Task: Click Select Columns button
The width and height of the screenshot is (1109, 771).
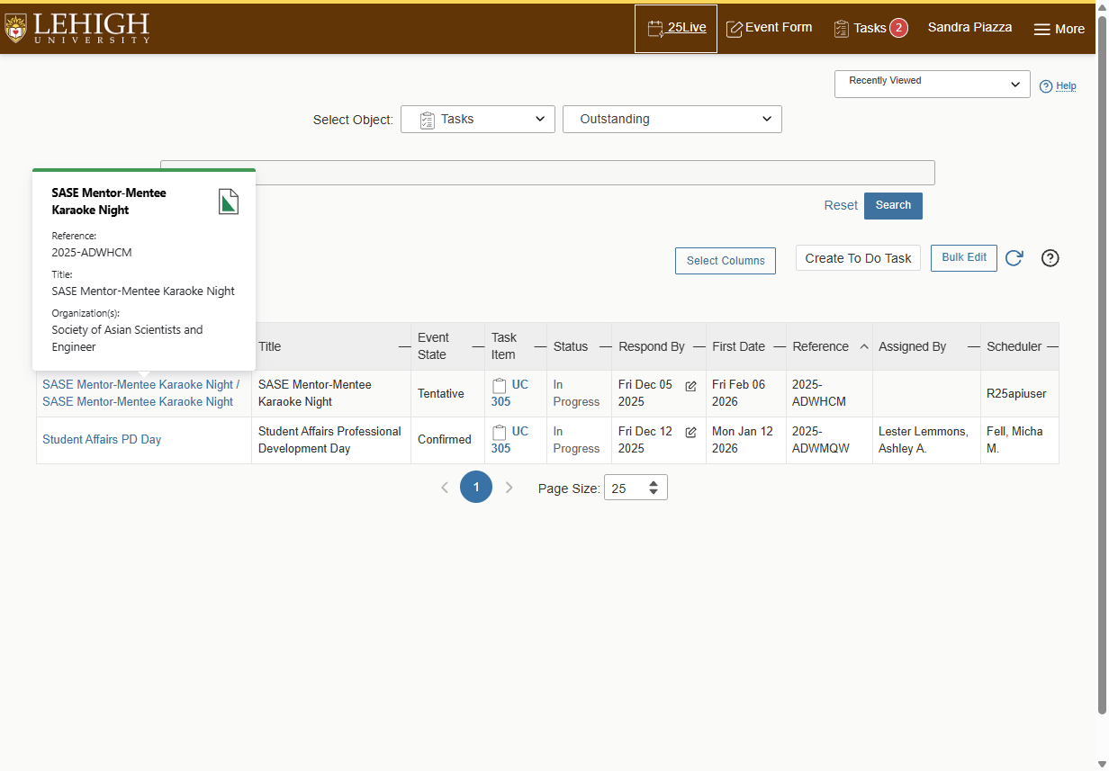Action: point(726,261)
